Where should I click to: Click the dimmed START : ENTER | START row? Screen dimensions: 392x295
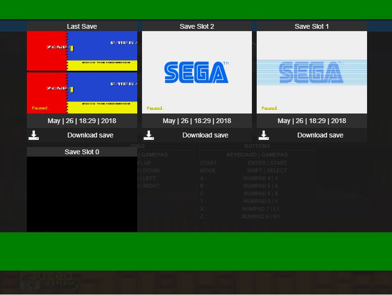tap(243, 163)
